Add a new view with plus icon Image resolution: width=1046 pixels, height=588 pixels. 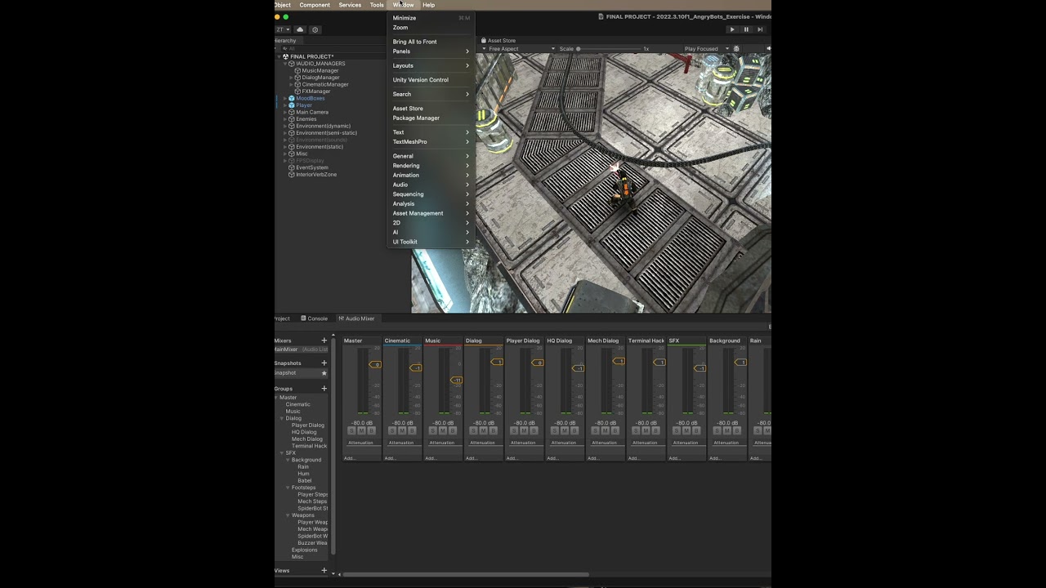324,570
